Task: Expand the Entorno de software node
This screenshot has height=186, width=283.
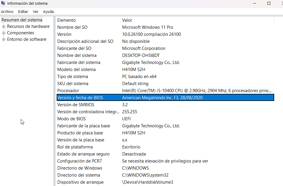Action: pyautogui.click(x=4, y=39)
